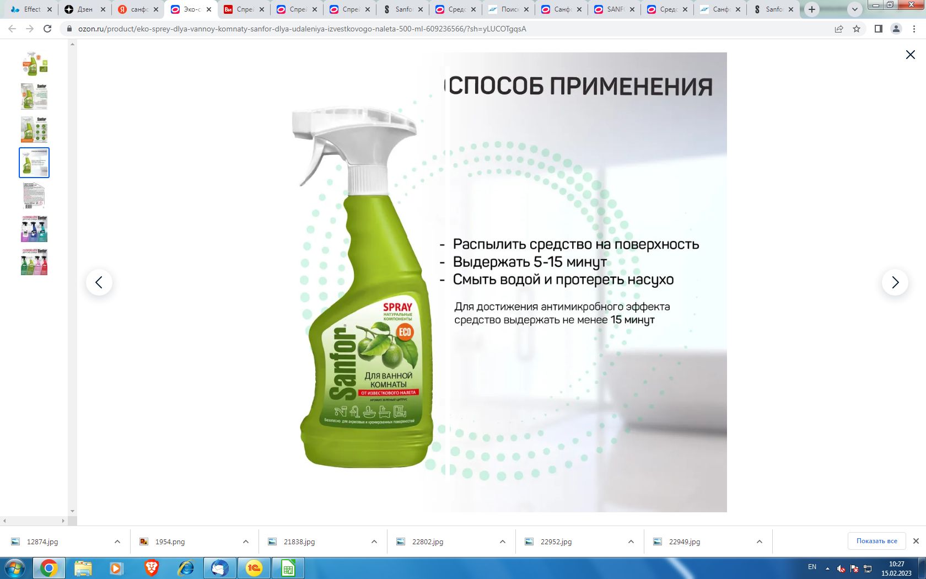Expand options for 12874.jpg download

[x=117, y=542]
